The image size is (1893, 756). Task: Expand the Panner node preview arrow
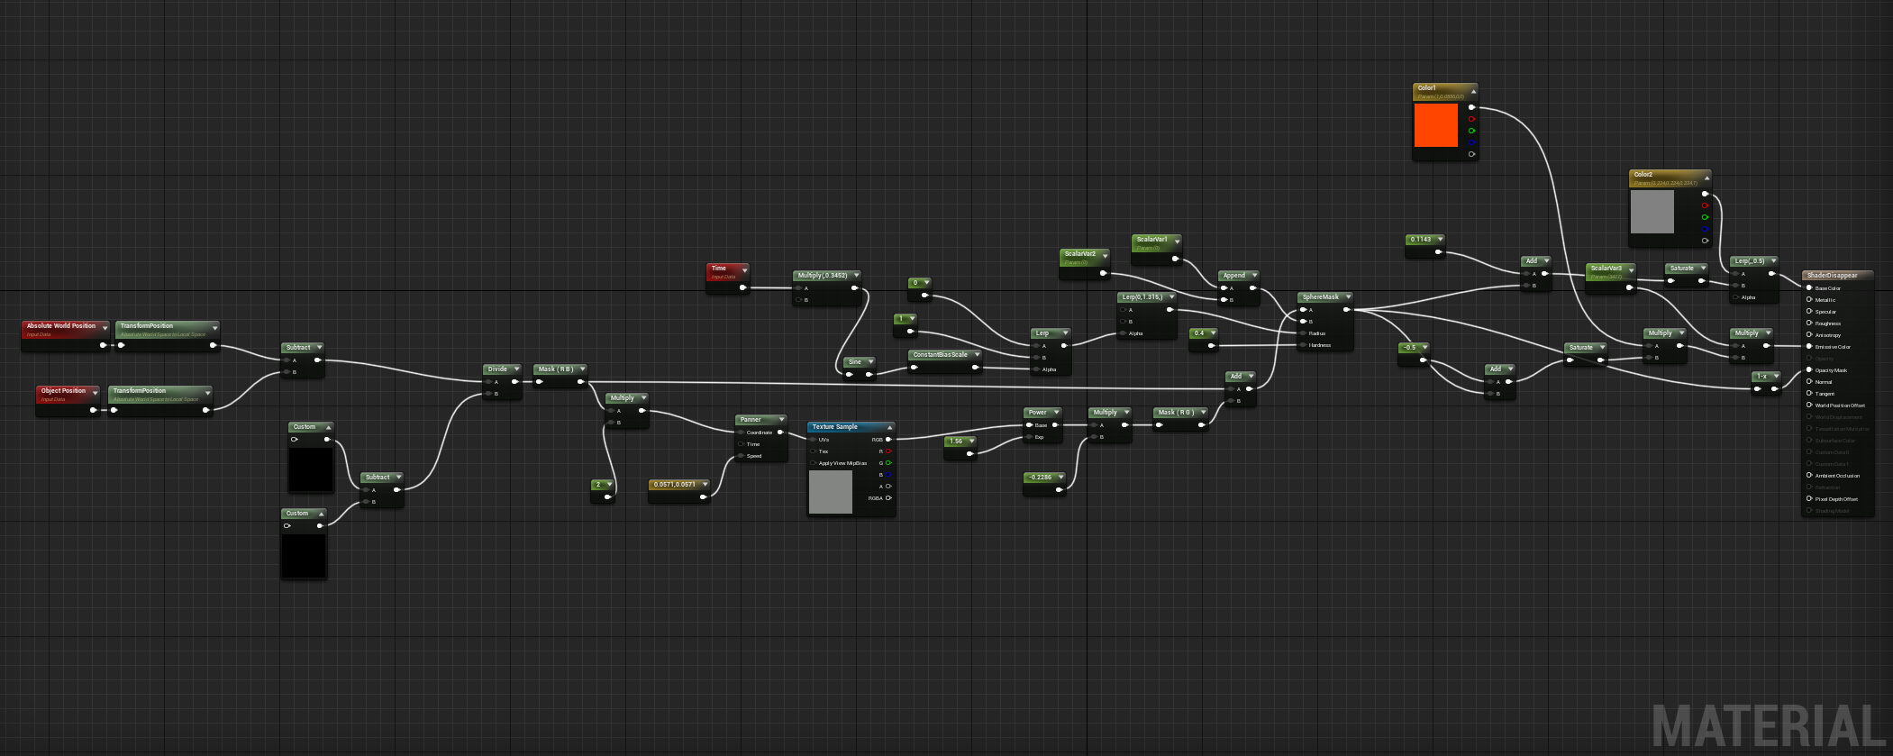(781, 420)
